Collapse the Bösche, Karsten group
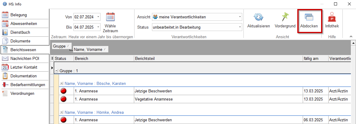356x124 pixels. tap(61, 83)
